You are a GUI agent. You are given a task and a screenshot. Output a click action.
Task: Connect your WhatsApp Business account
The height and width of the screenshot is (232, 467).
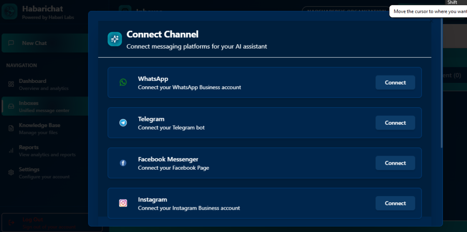coord(395,82)
